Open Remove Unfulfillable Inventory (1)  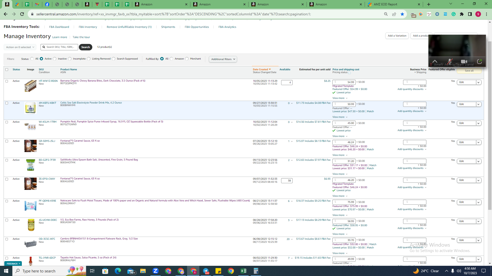coord(129,27)
